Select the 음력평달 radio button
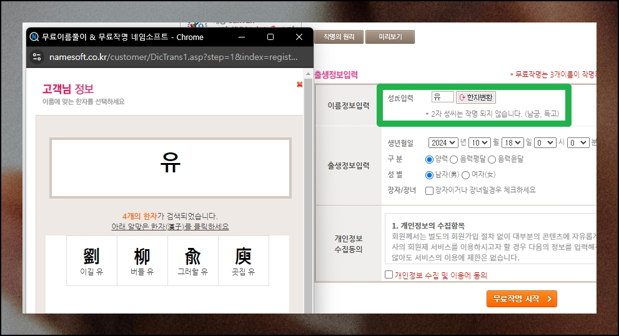Viewport: 619px width, 336px height. coord(453,159)
